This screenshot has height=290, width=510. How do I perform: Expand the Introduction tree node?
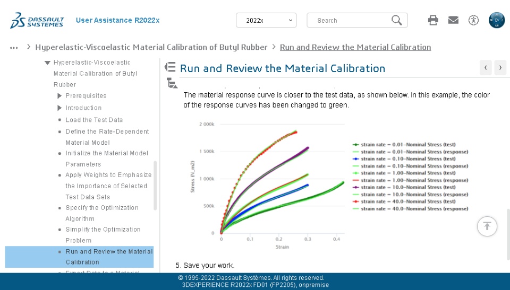point(60,108)
